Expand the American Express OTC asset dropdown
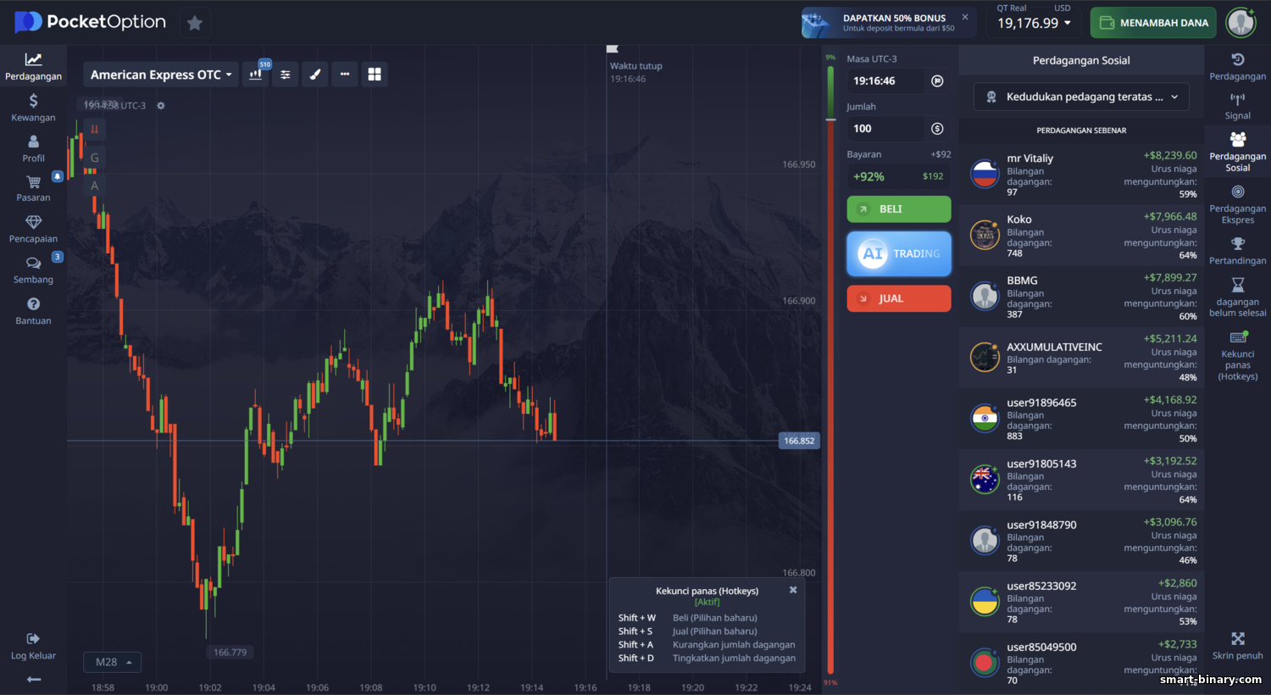The height and width of the screenshot is (695, 1271). (x=161, y=75)
